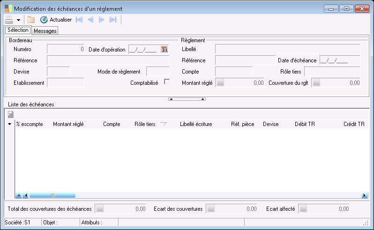Sort by the Rôle tiers column header
374x230 pixels.
pyautogui.click(x=145, y=124)
